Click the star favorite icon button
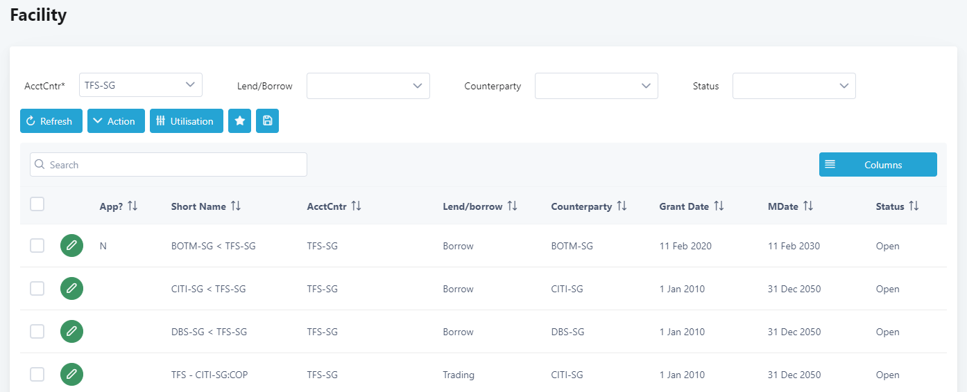Screen dimensions: 967x392 point(239,121)
